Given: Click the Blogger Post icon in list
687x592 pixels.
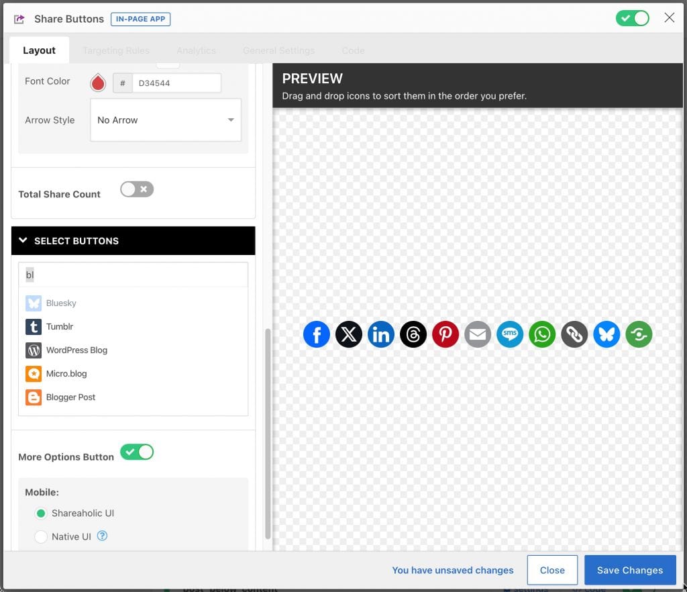Looking at the screenshot, I should [x=34, y=397].
